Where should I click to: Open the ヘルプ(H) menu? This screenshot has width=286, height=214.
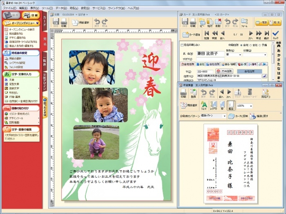click(x=133, y=8)
